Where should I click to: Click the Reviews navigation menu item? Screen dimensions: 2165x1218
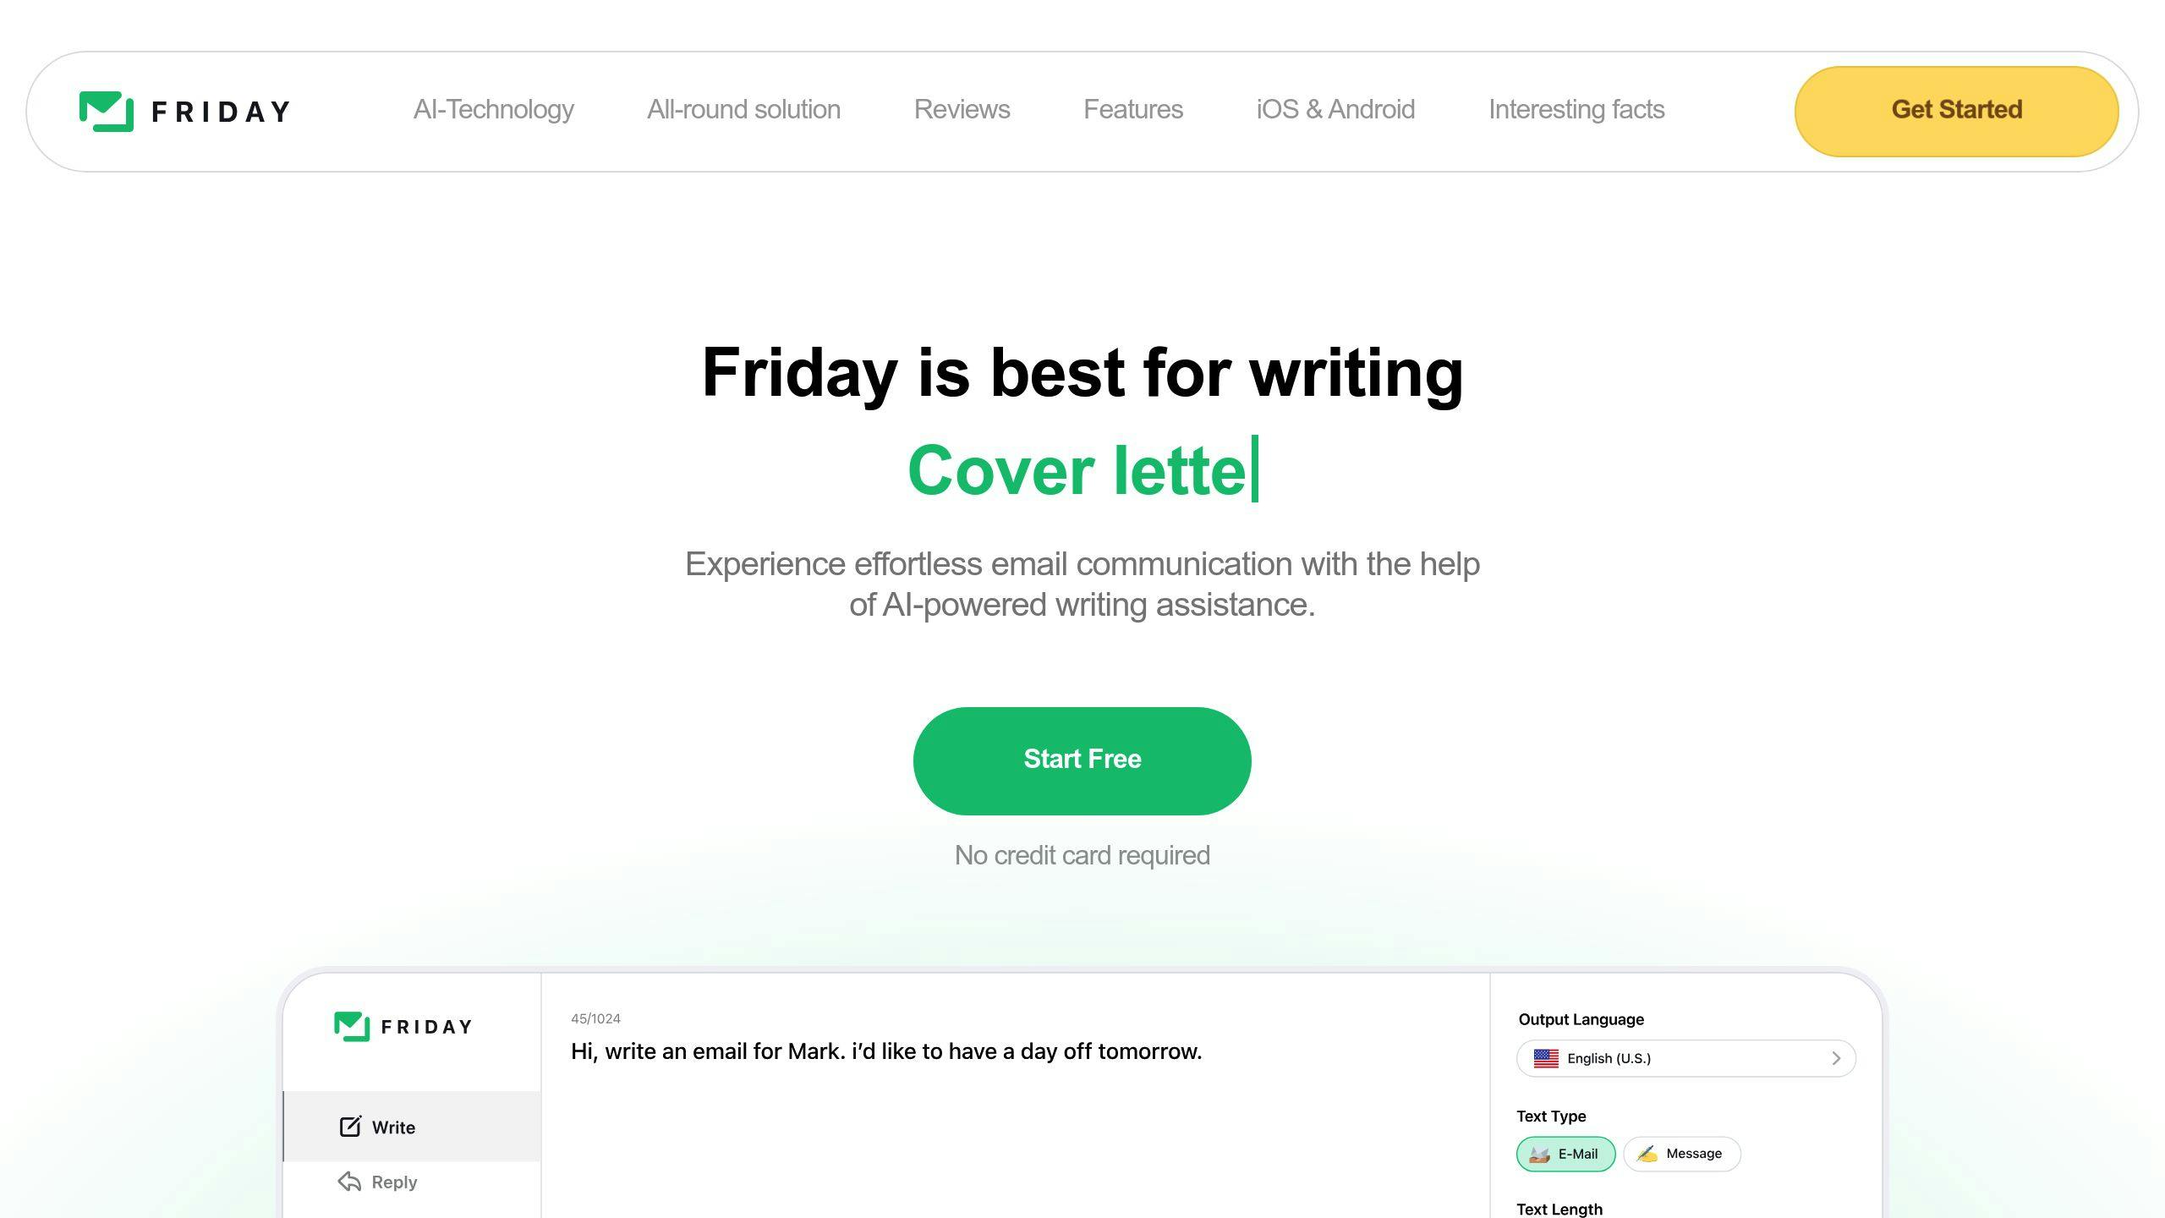point(962,110)
